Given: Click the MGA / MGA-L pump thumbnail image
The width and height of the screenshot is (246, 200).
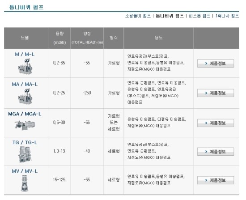Looking at the screenshot, I should 25,125.
